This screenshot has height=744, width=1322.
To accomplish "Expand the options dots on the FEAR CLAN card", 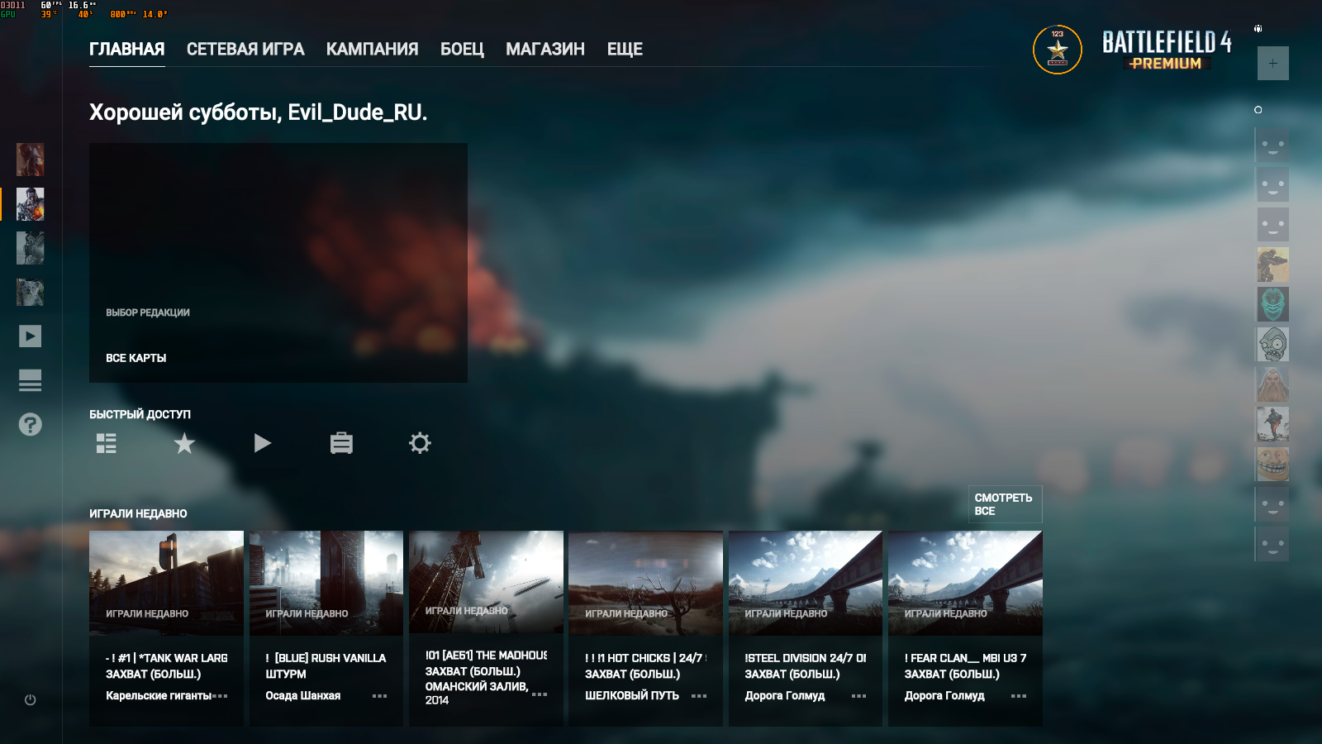I will pyautogui.click(x=1019, y=696).
